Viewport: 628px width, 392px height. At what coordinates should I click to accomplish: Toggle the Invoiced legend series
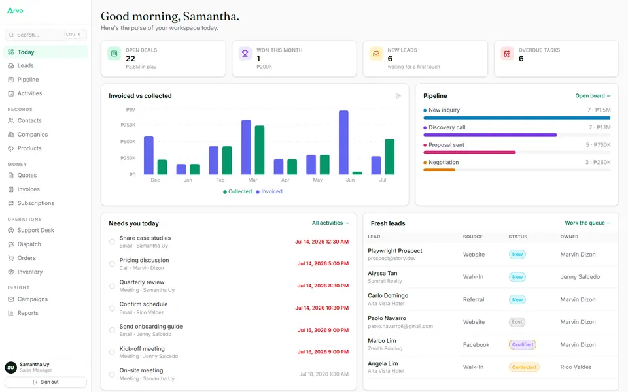269,191
